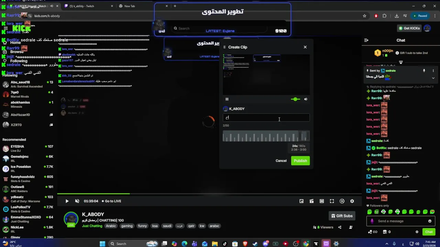Click the taskbar Search box

(x=134, y=244)
